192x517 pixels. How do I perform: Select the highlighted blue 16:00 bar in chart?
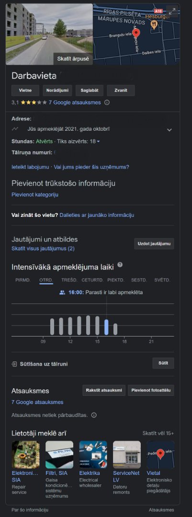coord(106,327)
